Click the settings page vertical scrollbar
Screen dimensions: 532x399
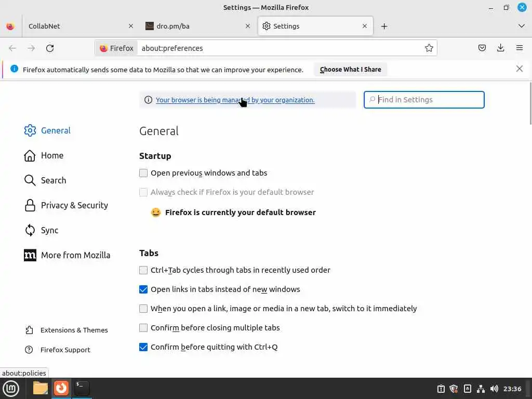(x=530, y=103)
